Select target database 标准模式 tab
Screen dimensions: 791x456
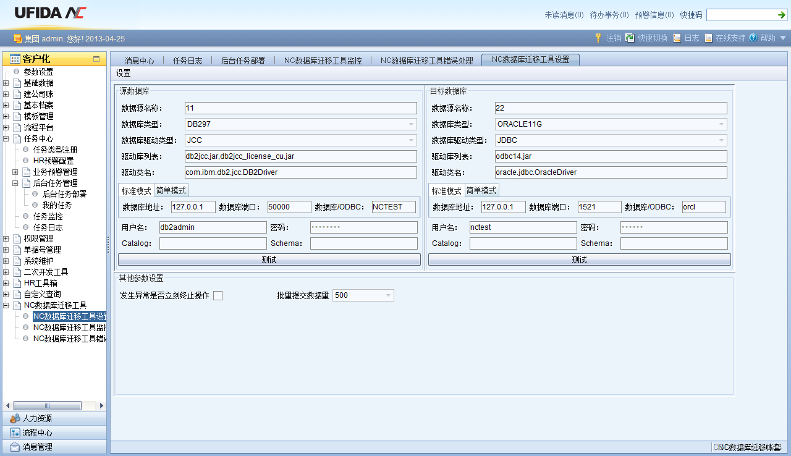click(x=446, y=190)
